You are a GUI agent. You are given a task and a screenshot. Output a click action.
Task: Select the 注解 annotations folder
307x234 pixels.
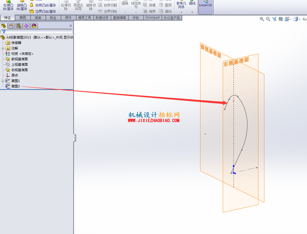coord(12,48)
